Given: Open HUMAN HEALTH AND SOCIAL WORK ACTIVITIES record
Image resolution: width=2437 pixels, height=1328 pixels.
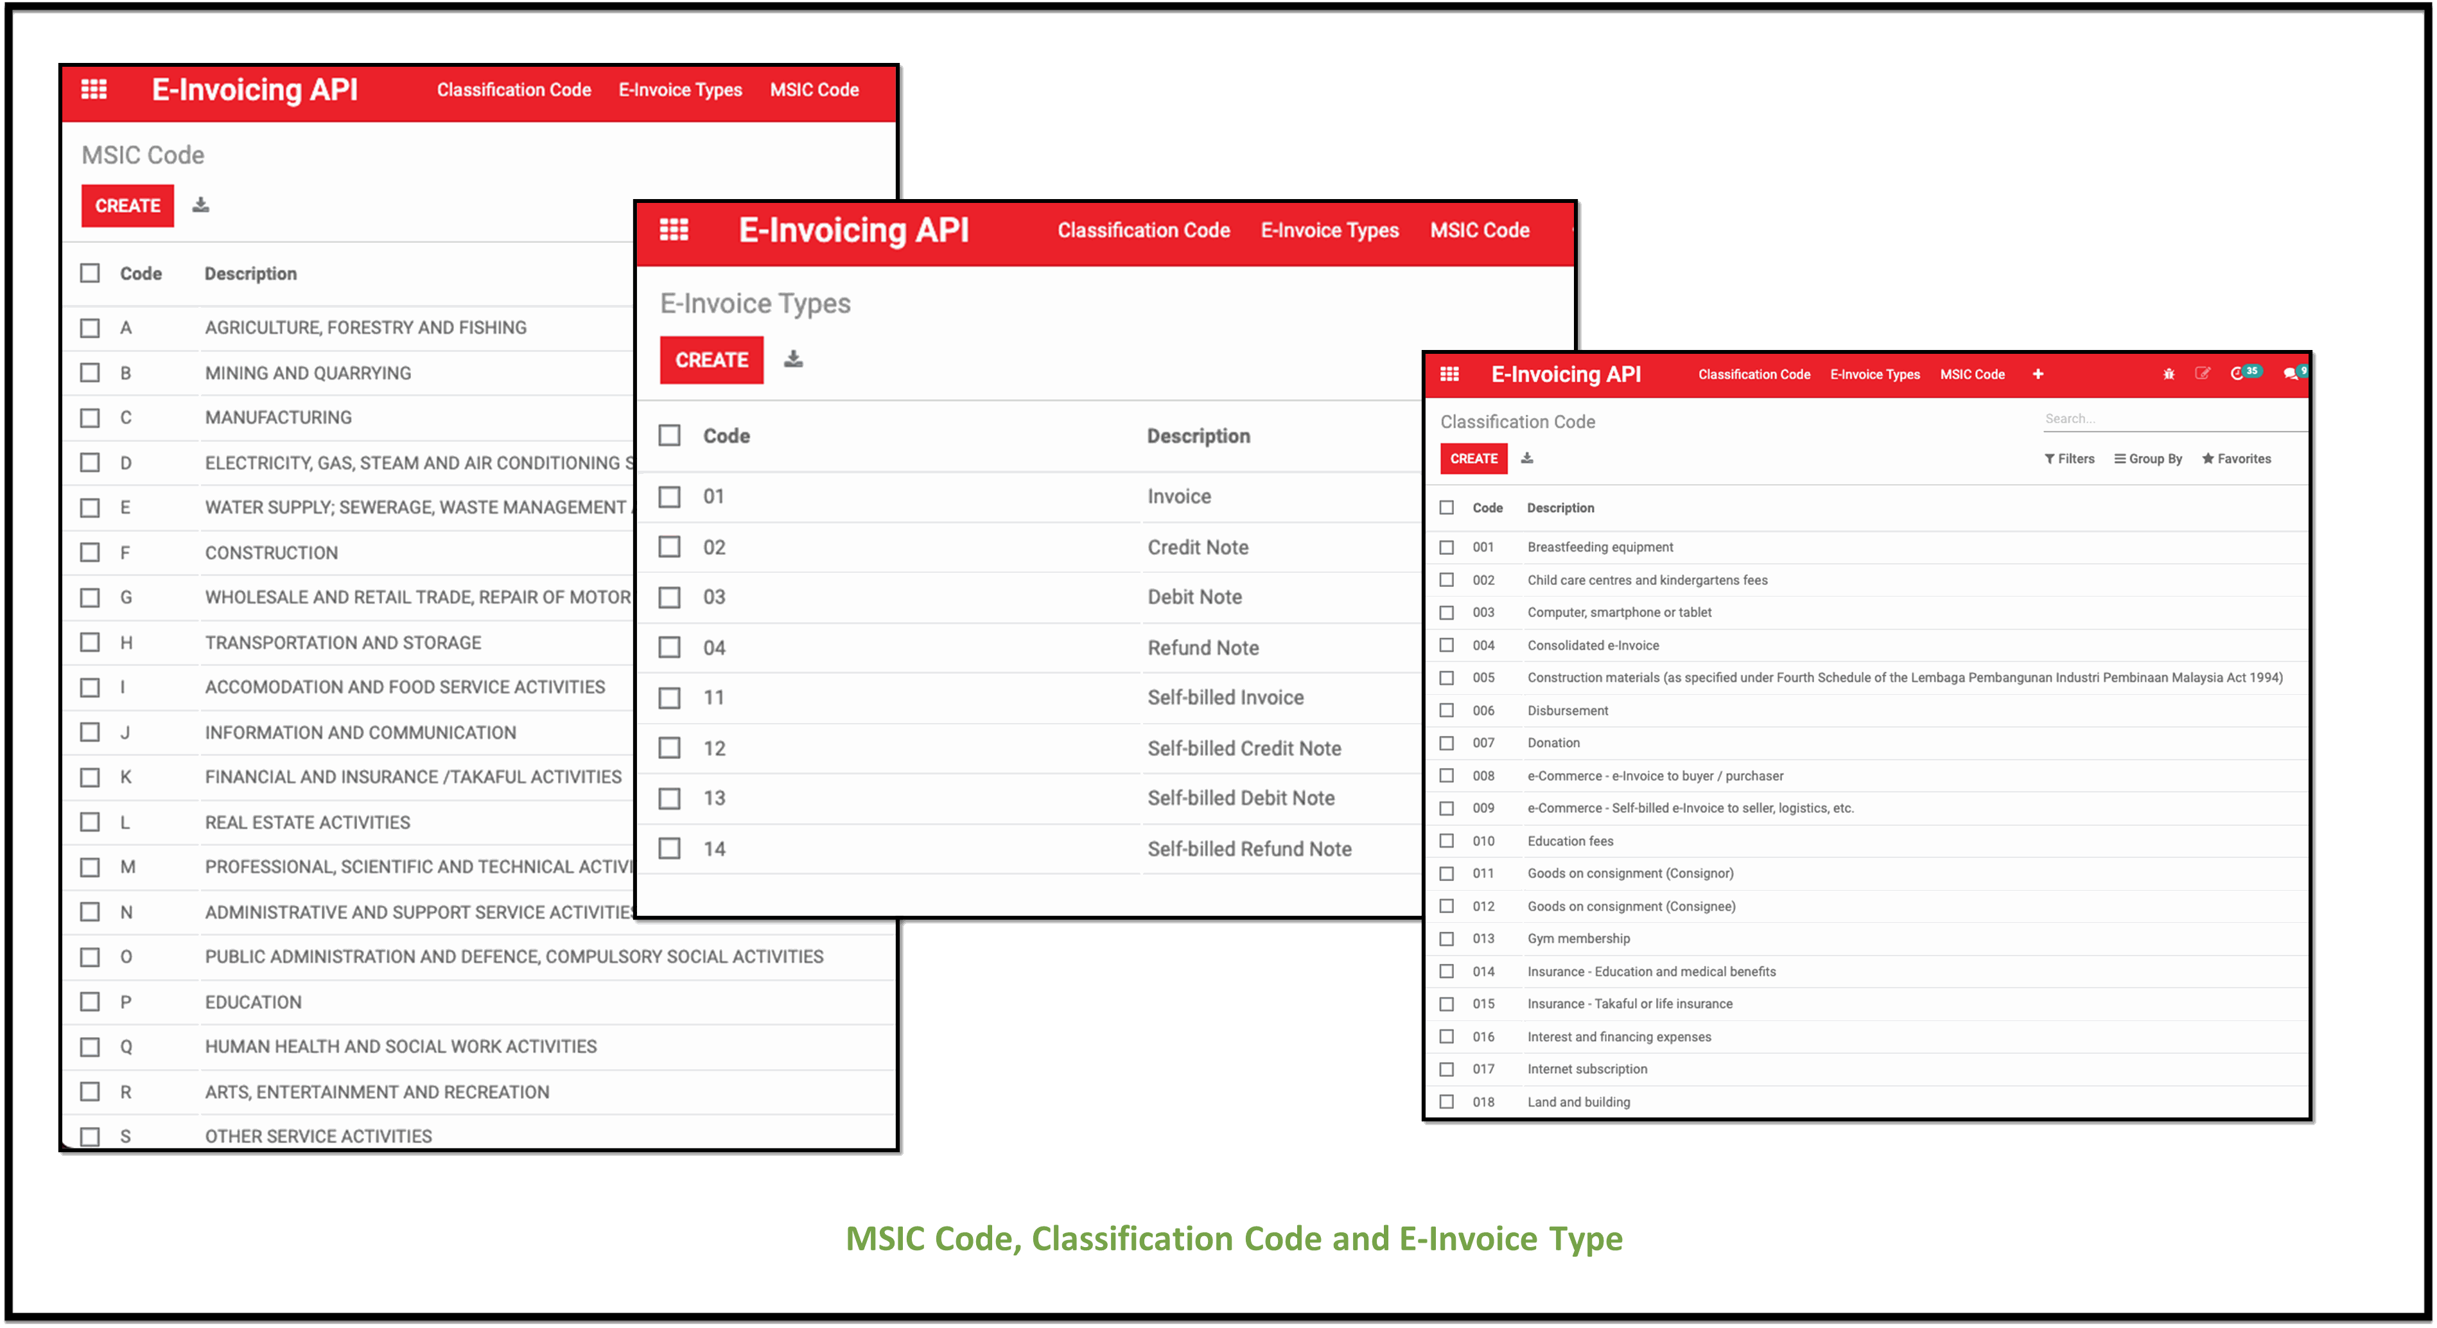Looking at the screenshot, I should pos(400,1046).
